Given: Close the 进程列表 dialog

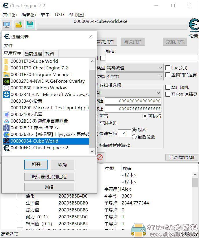Looking at the screenshot, I should tap(91, 36).
